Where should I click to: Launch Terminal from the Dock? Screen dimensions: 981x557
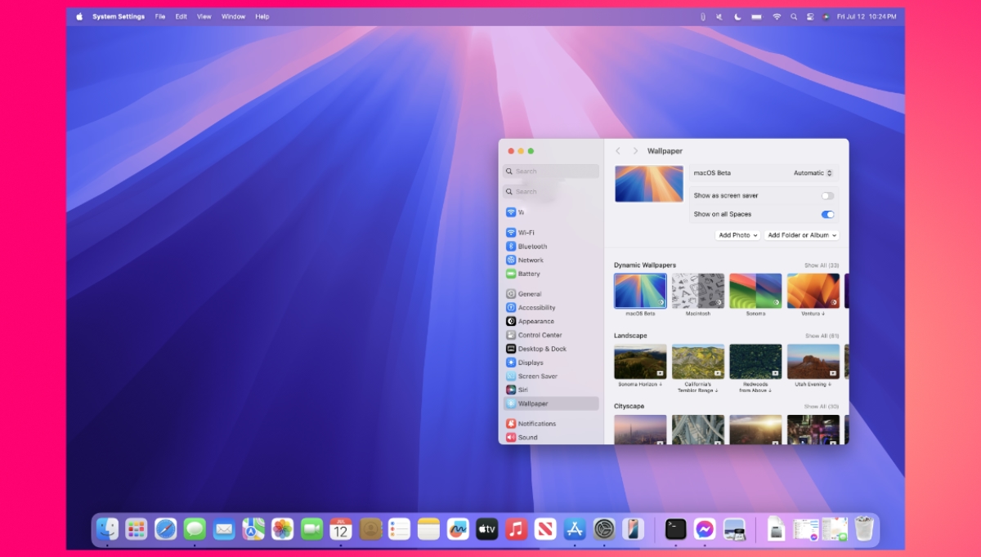pyautogui.click(x=675, y=529)
